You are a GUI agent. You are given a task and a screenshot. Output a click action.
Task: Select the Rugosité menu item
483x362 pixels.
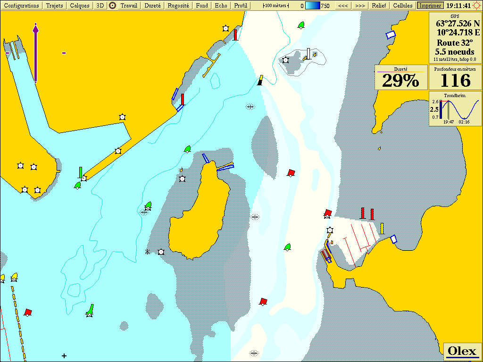click(179, 6)
